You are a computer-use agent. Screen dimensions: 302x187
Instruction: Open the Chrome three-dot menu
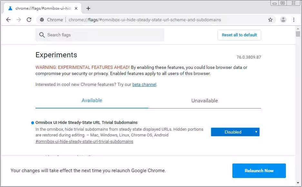click(x=294, y=20)
